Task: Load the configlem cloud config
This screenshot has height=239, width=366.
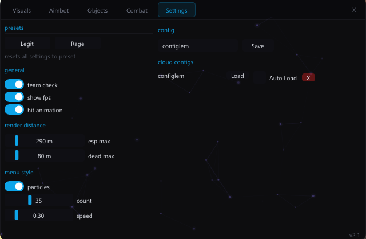Action: (237, 76)
